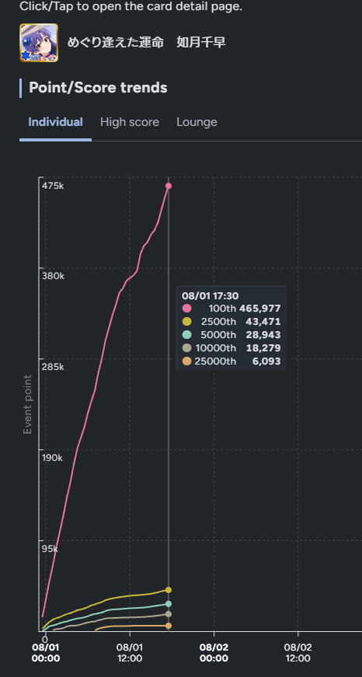362x677 pixels.
Task: Click the teal 5000th rank data point
Action: coord(169,604)
